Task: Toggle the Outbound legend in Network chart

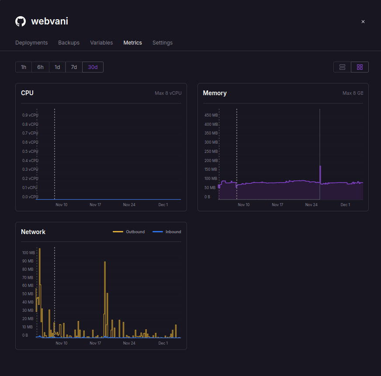Action: [x=129, y=232]
